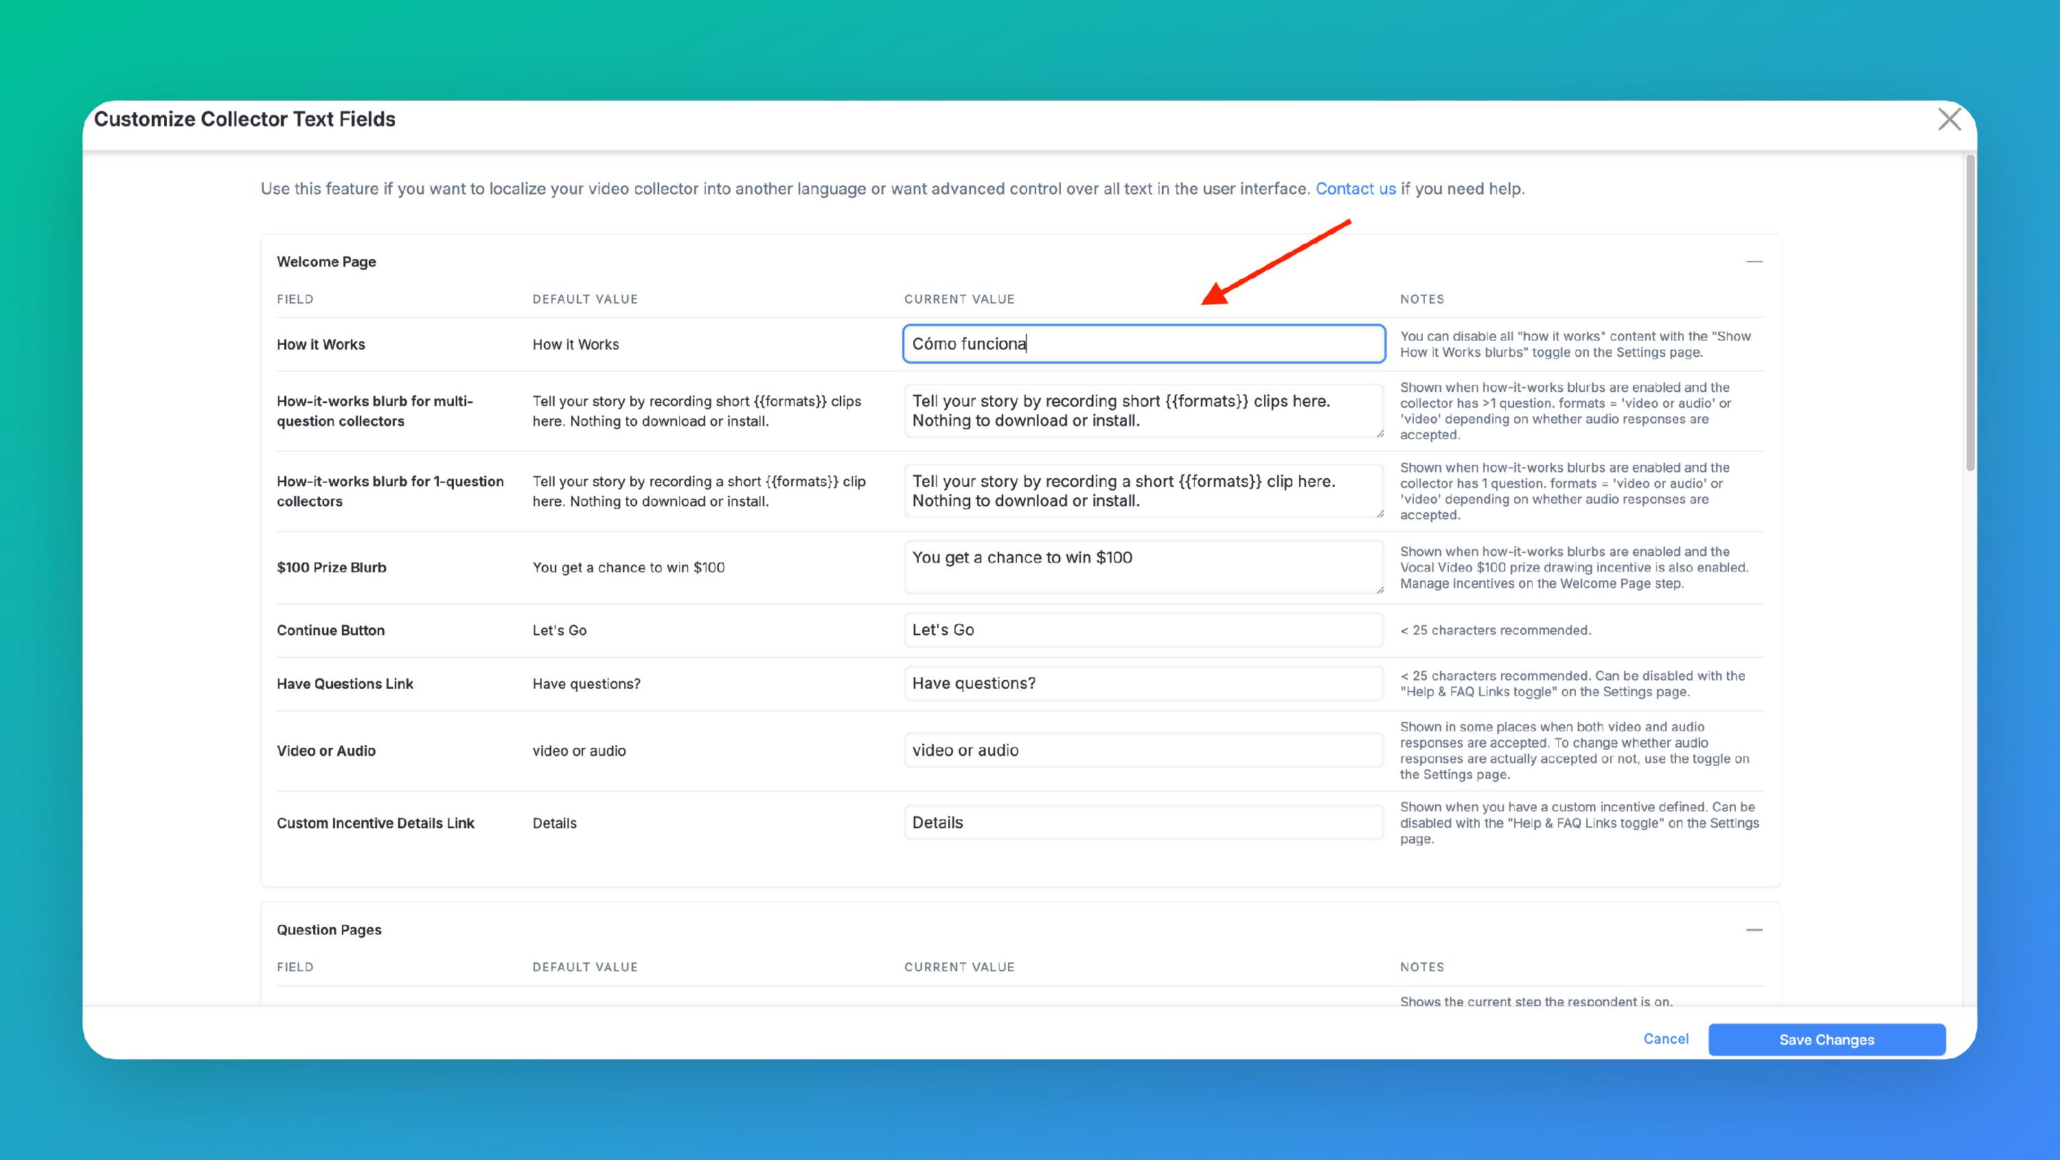Image resolution: width=2060 pixels, height=1160 pixels.
Task: Grab the multi-question blurb textarea resize handle
Action: point(1380,433)
